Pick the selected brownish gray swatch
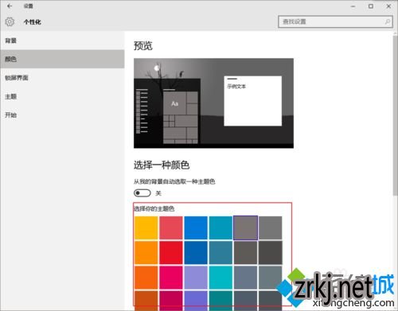This screenshot has height=311, width=398. (x=246, y=228)
